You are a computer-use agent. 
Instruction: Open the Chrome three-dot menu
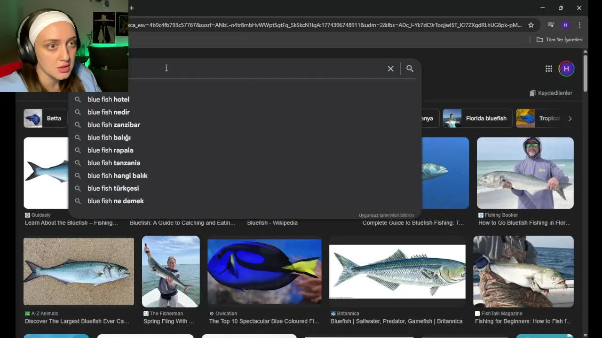click(x=579, y=25)
